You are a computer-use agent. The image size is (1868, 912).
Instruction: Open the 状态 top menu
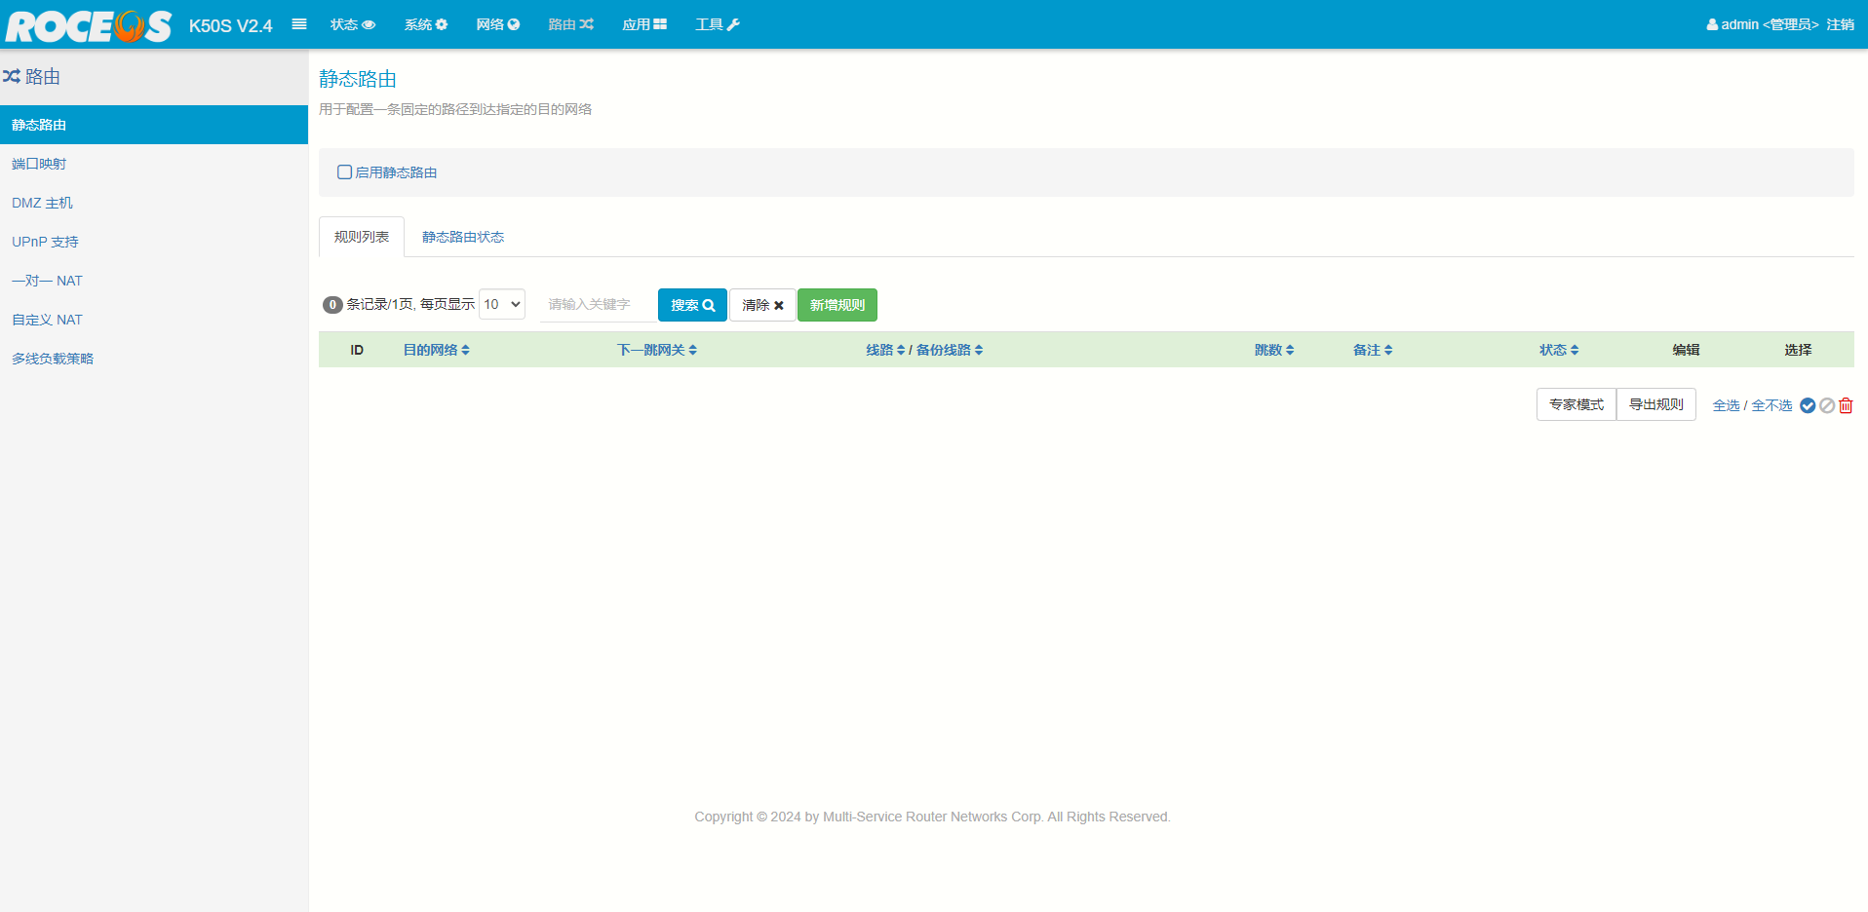(x=352, y=24)
